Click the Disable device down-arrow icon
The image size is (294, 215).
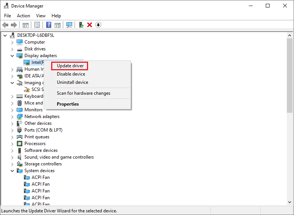98,25
